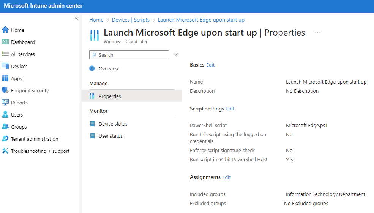Viewport: 374px width, 213px height.
Task: Open the Devices section
Action: 19,66
